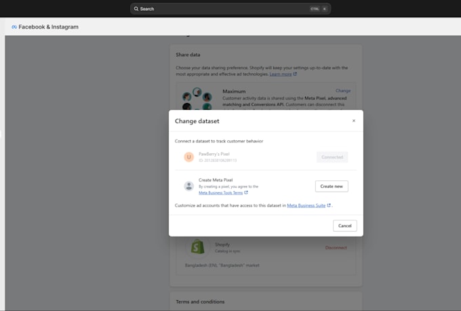Click the search magnifier icon

136,9
